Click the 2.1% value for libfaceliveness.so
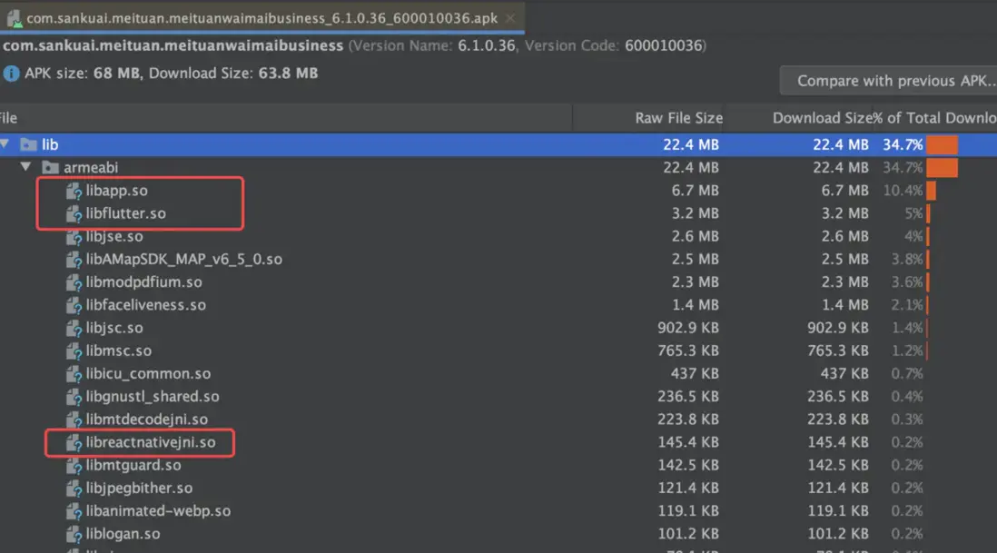 907,305
